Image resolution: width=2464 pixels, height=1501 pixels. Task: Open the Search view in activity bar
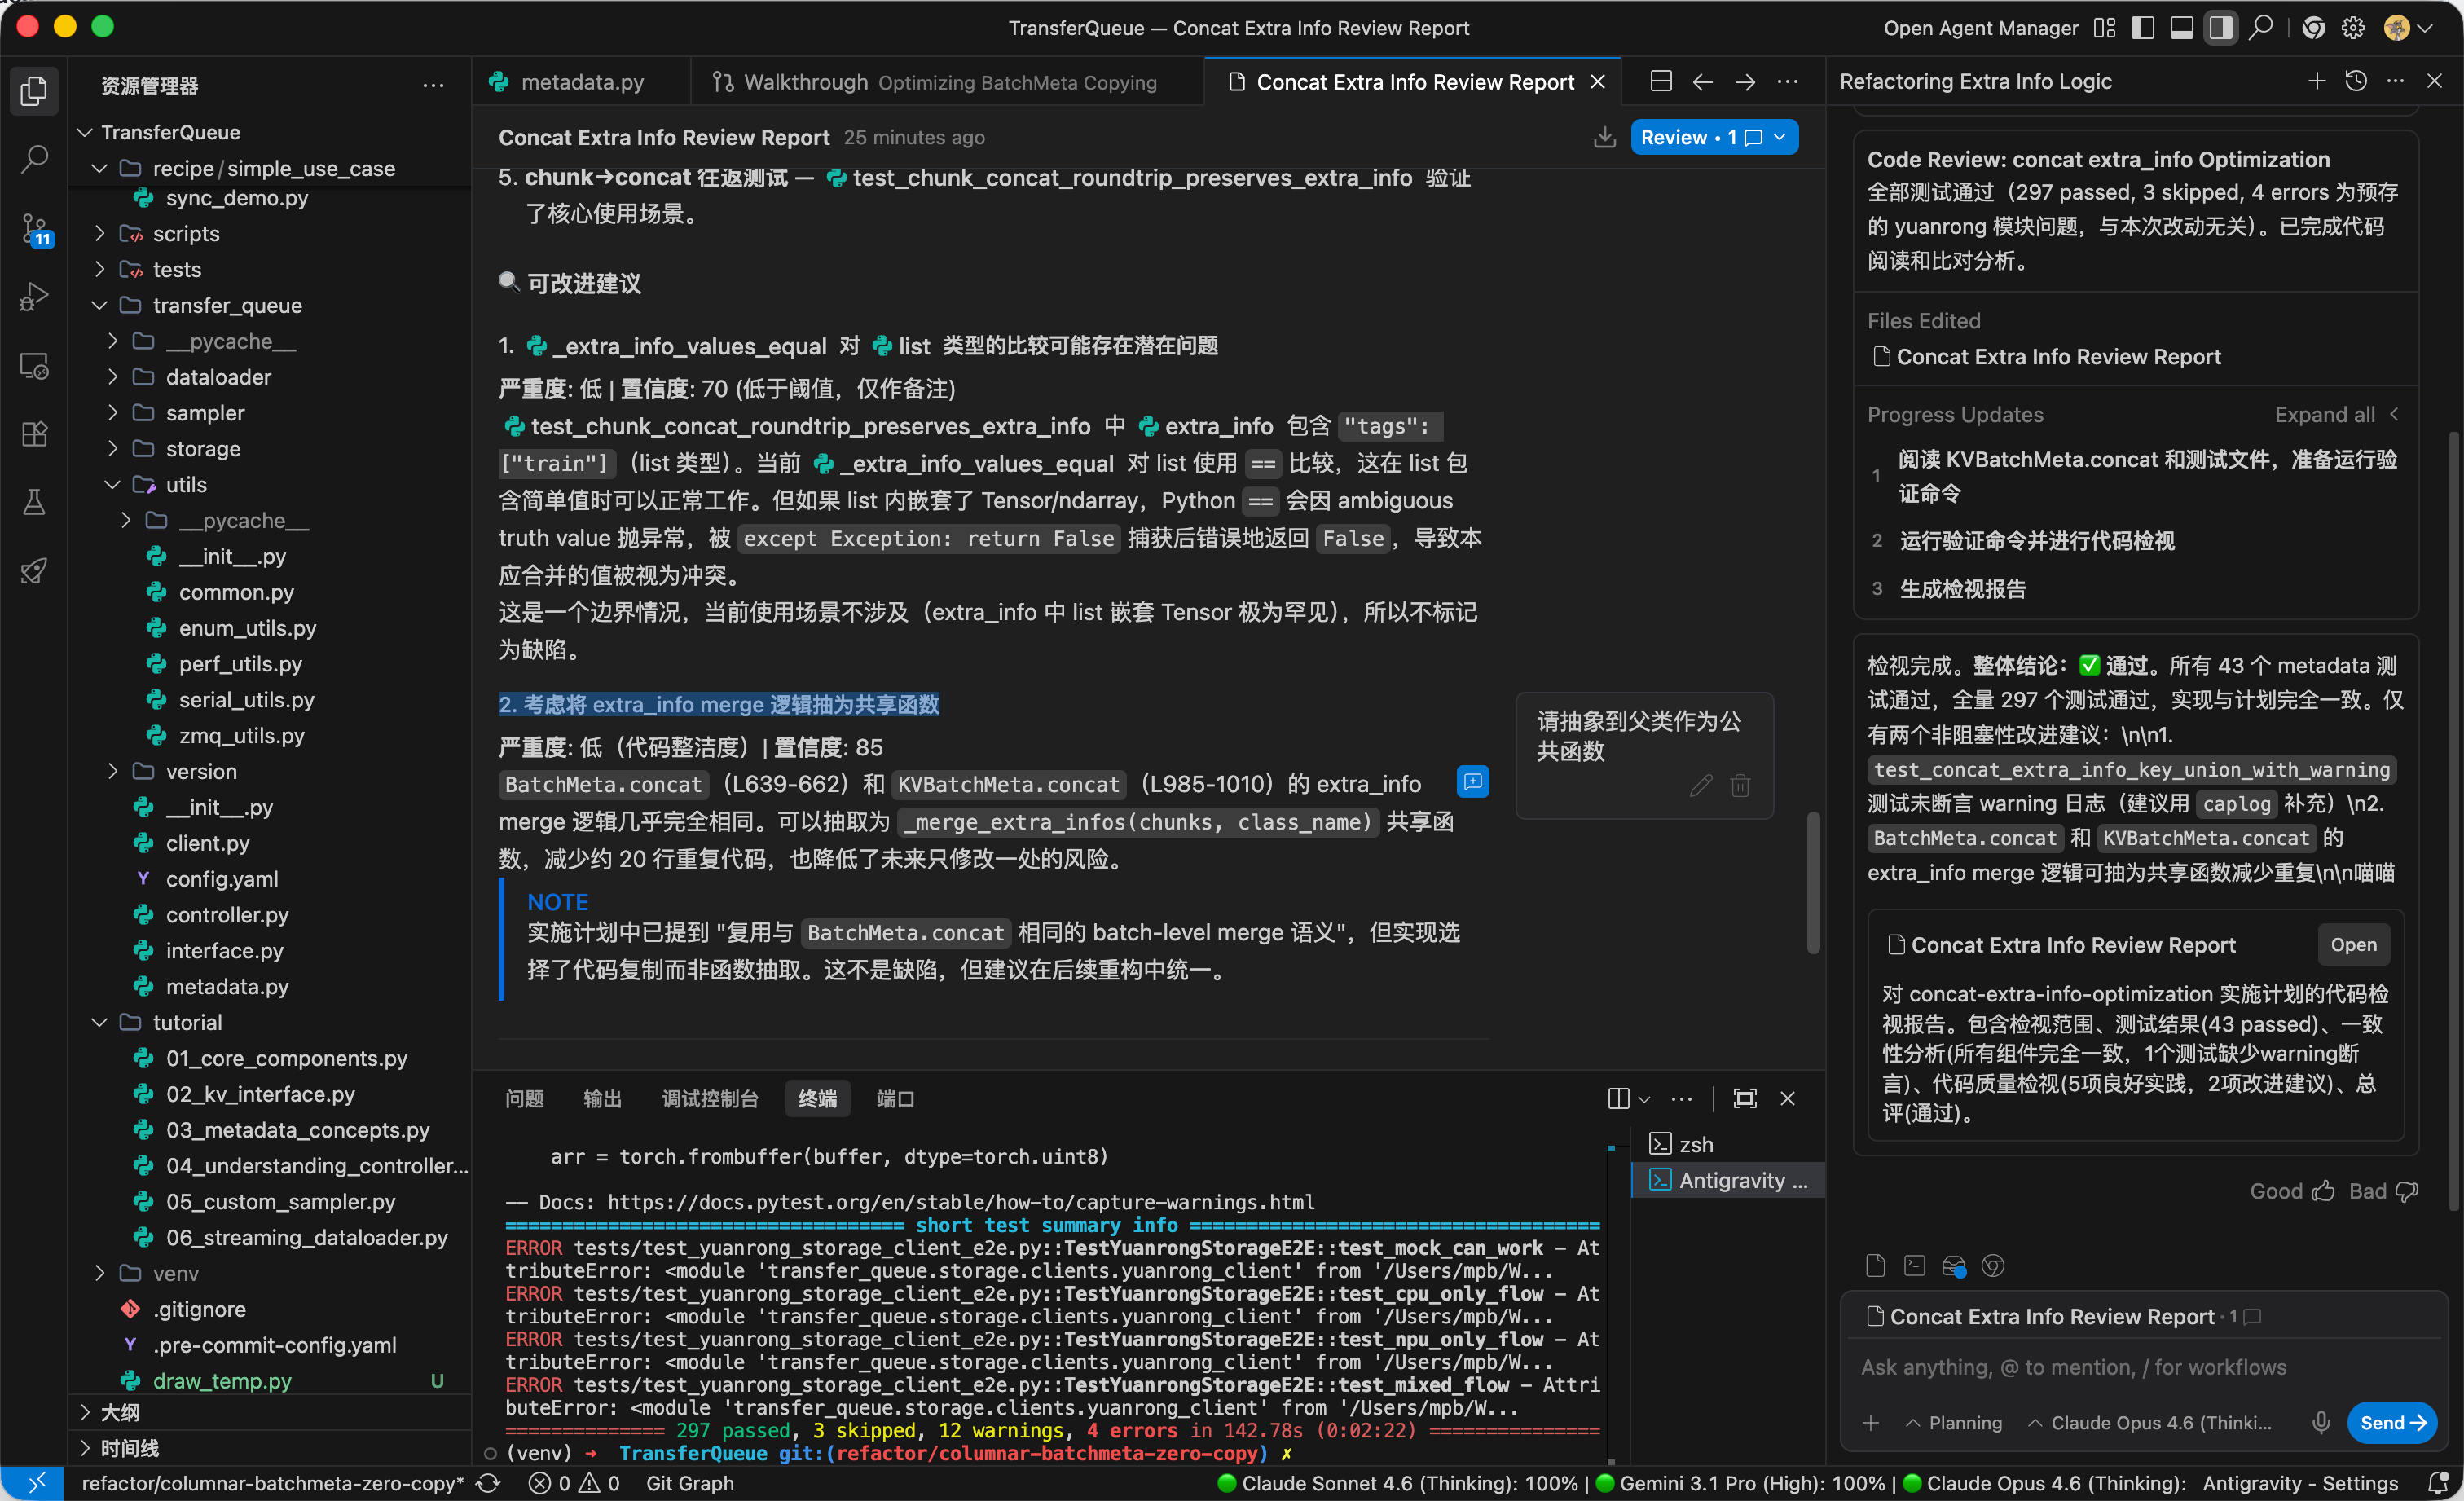pos(34,159)
